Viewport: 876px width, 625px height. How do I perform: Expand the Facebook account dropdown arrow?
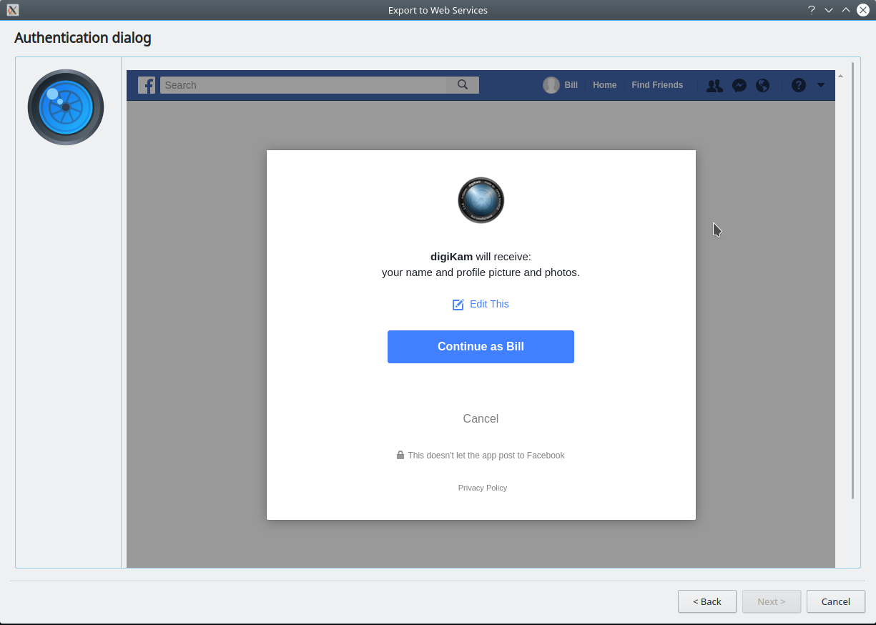pos(820,85)
